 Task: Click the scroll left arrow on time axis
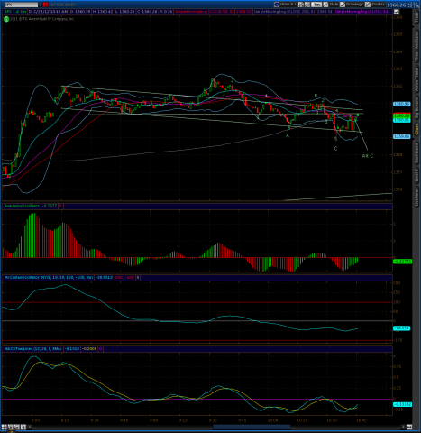[30, 427]
